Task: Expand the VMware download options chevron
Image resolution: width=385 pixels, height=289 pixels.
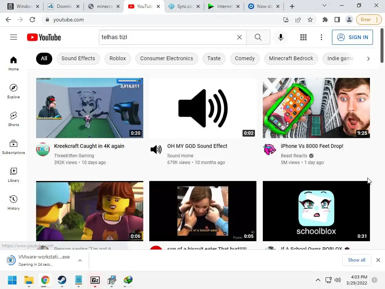Action: pos(80,260)
